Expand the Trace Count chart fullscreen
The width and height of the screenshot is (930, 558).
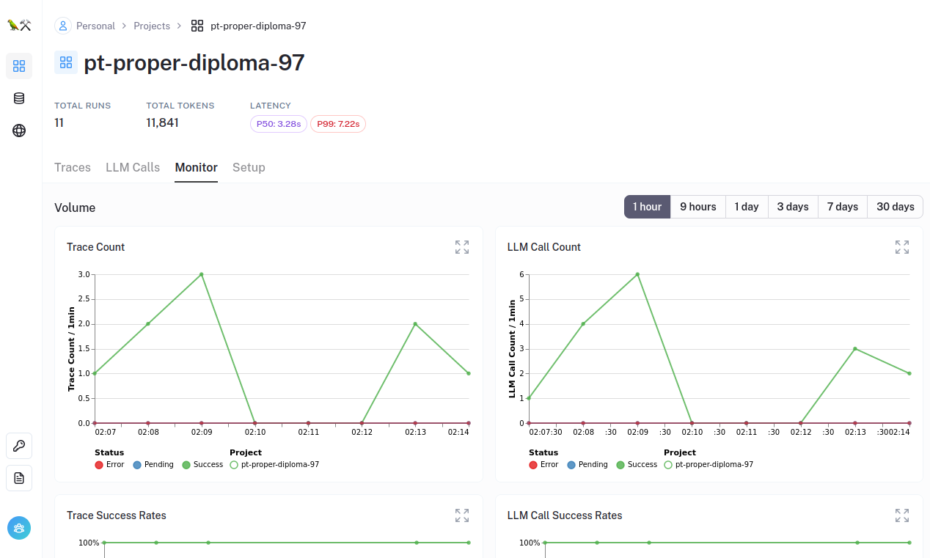pyautogui.click(x=462, y=247)
